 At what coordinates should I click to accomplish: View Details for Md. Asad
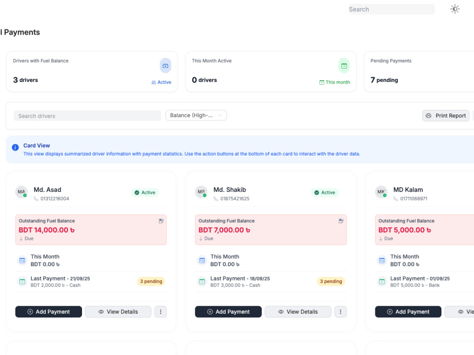[x=118, y=312]
